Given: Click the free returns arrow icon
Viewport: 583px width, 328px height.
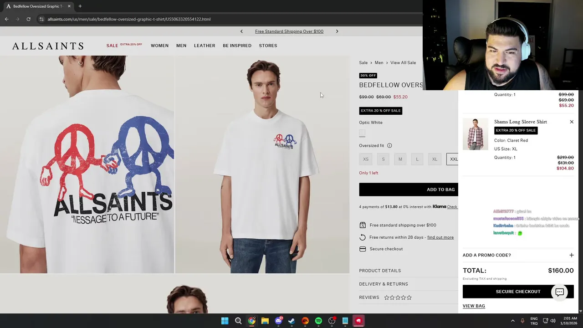Looking at the screenshot, I should pyautogui.click(x=363, y=237).
